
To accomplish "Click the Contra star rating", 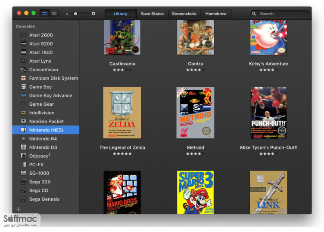I will click(196, 70).
